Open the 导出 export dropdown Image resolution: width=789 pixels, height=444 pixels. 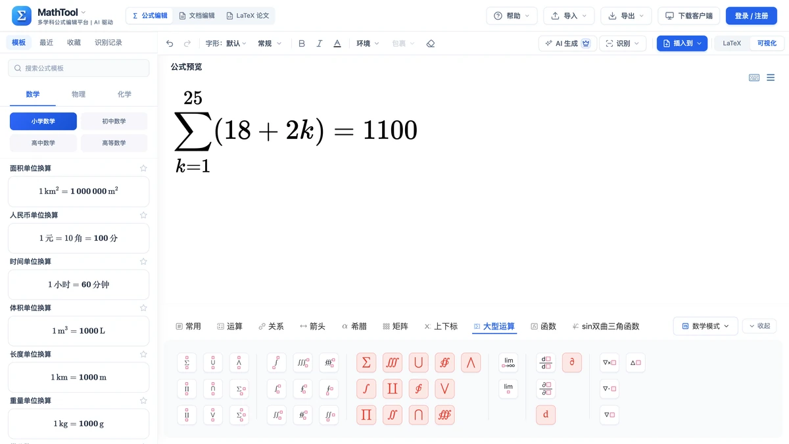point(626,16)
